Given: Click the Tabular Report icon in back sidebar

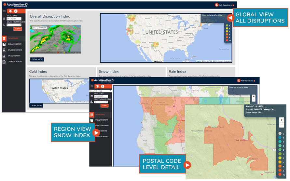Looking at the screenshot, I should tap(4, 44).
